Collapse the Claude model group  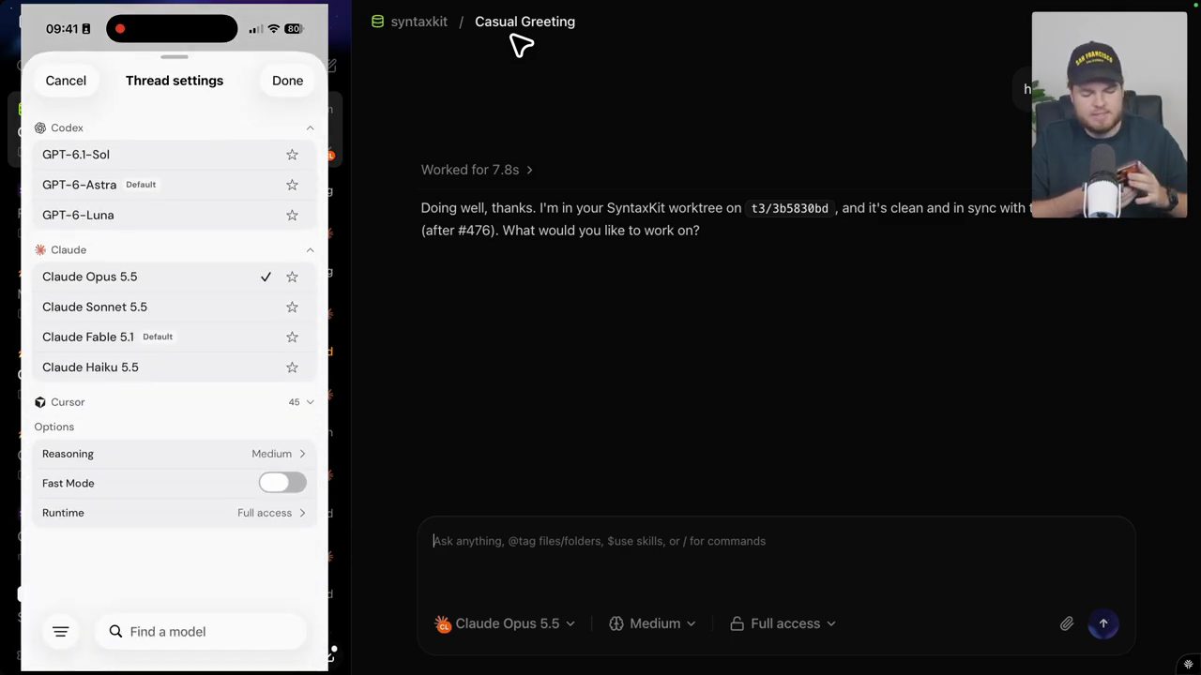click(310, 250)
